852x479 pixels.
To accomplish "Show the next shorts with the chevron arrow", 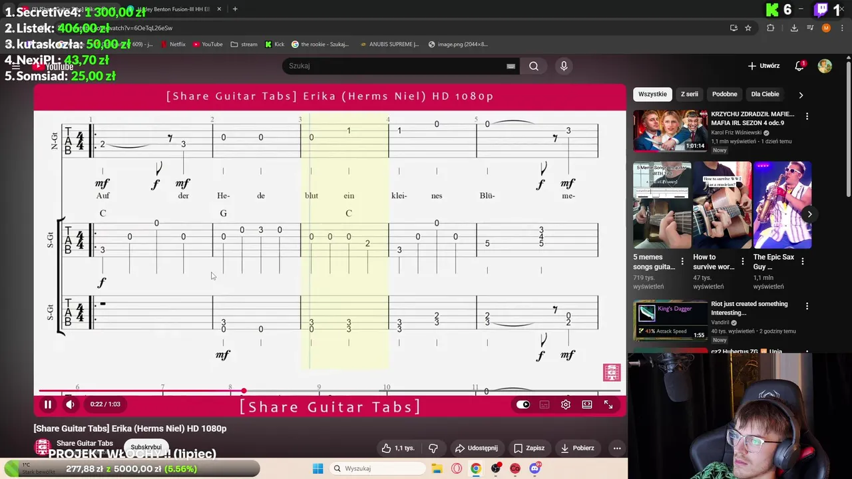I will pyautogui.click(x=809, y=214).
